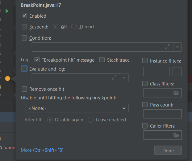Image resolution: width=192 pixels, height=161 pixels.
Task: Check Remove once hit
Action: [x=24, y=89]
